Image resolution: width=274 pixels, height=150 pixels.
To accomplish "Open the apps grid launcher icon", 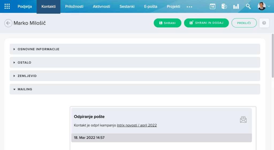I will click(x=7, y=6).
